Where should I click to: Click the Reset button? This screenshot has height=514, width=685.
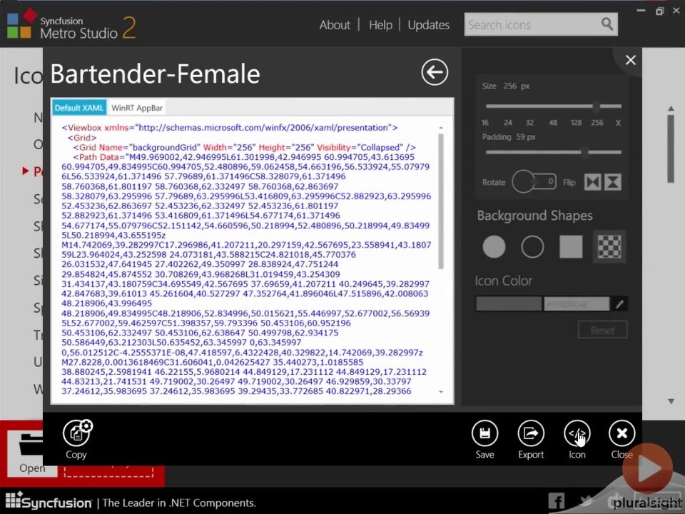tap(602, 330)
